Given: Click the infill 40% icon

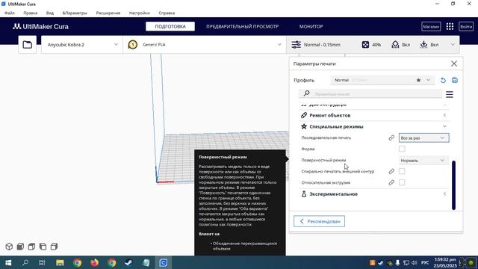Looking at the screenshot, I should (365, 45).
